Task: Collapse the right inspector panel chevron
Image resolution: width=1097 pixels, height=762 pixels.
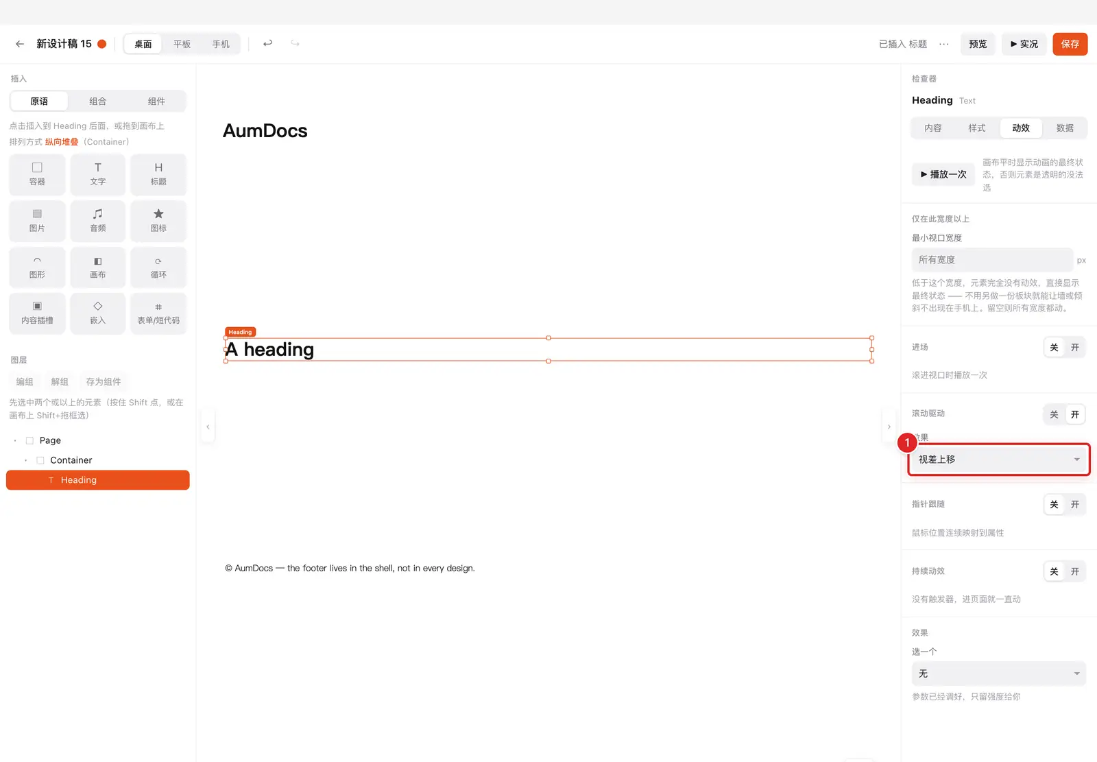Action: click(889, 427)
